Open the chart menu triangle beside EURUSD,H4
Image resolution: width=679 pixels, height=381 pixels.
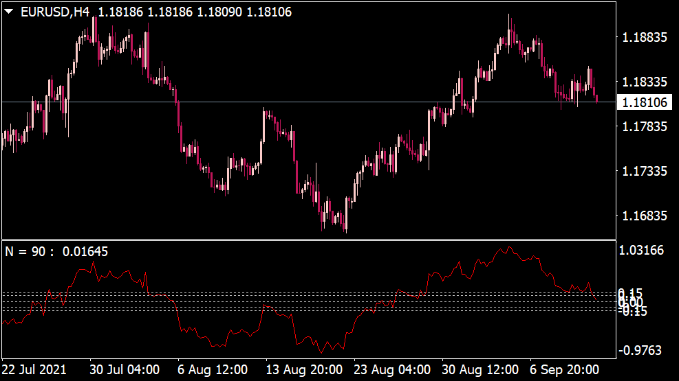[9, 12]
